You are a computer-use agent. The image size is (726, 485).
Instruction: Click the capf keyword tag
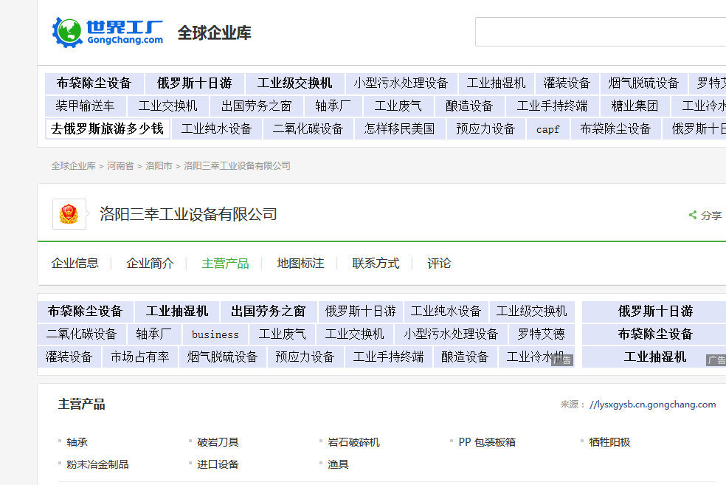click(x=547, y=128)
